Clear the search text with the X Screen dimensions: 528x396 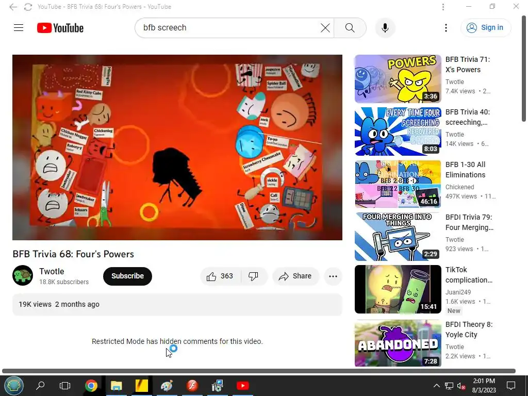(x=325, y=28)
